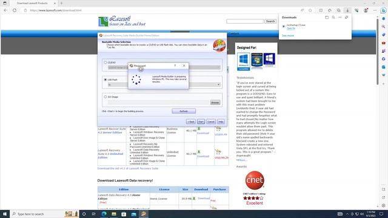The image size is (388, 218).
Task: Click Download link for Server Edition
Action: pos(203,133)
